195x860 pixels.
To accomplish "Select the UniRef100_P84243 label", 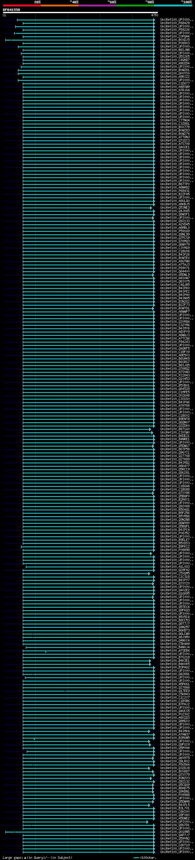I will click(175, 342).
